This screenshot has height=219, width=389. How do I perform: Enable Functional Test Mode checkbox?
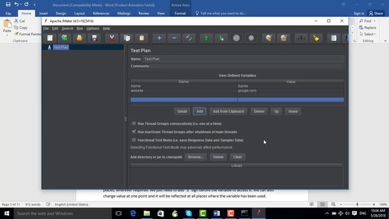coord(134,140)
